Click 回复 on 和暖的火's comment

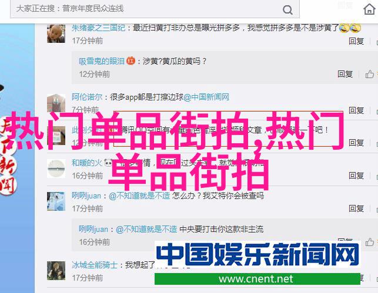pyautogui.click(x=356, y=176)
